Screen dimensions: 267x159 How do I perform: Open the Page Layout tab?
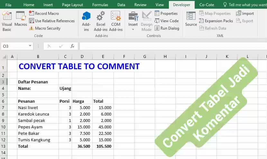click(x=72, y=5)
